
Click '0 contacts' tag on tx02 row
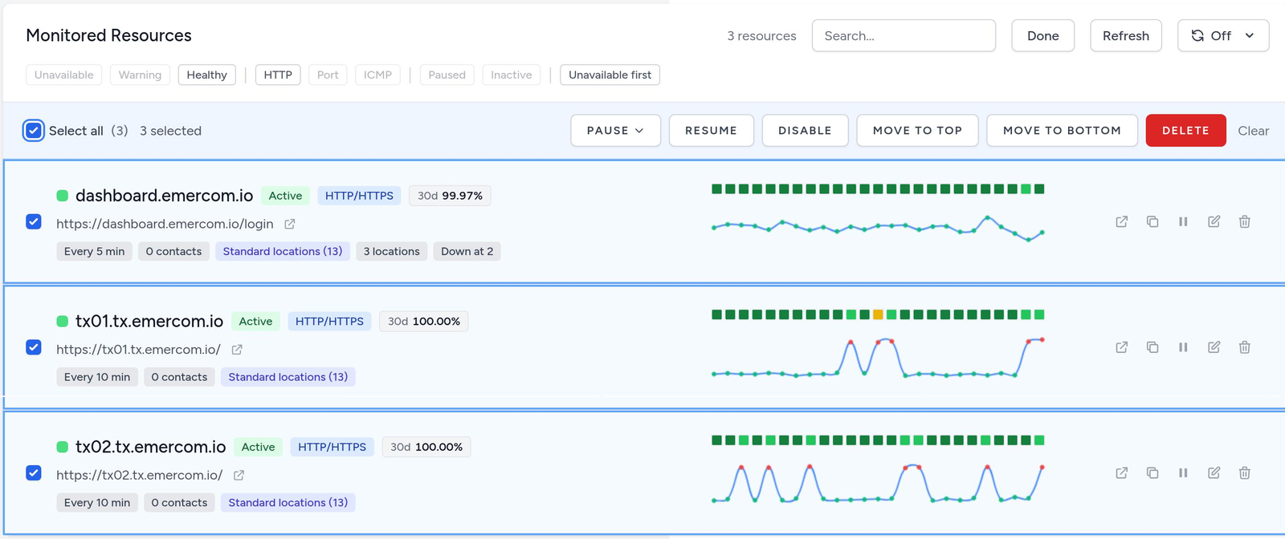(179, 503)
